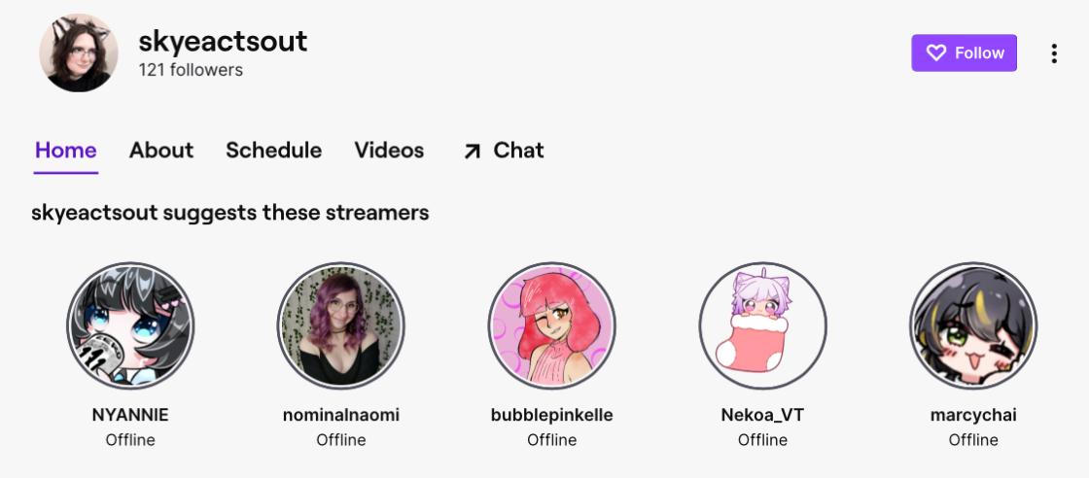Image resolution: width=1089 pixels, height=478 pixels.
Task: Click the bubblepinkelle name link
Action: tap(552, 415)
